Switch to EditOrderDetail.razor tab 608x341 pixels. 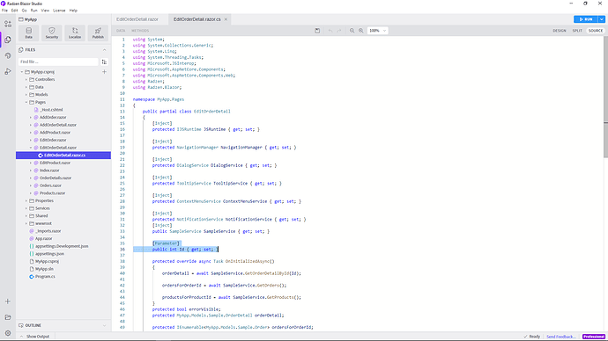[x=137, y=19]
